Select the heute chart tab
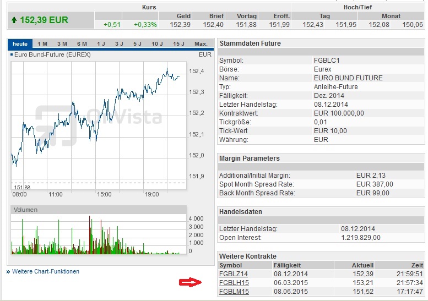 click(20, 44)
